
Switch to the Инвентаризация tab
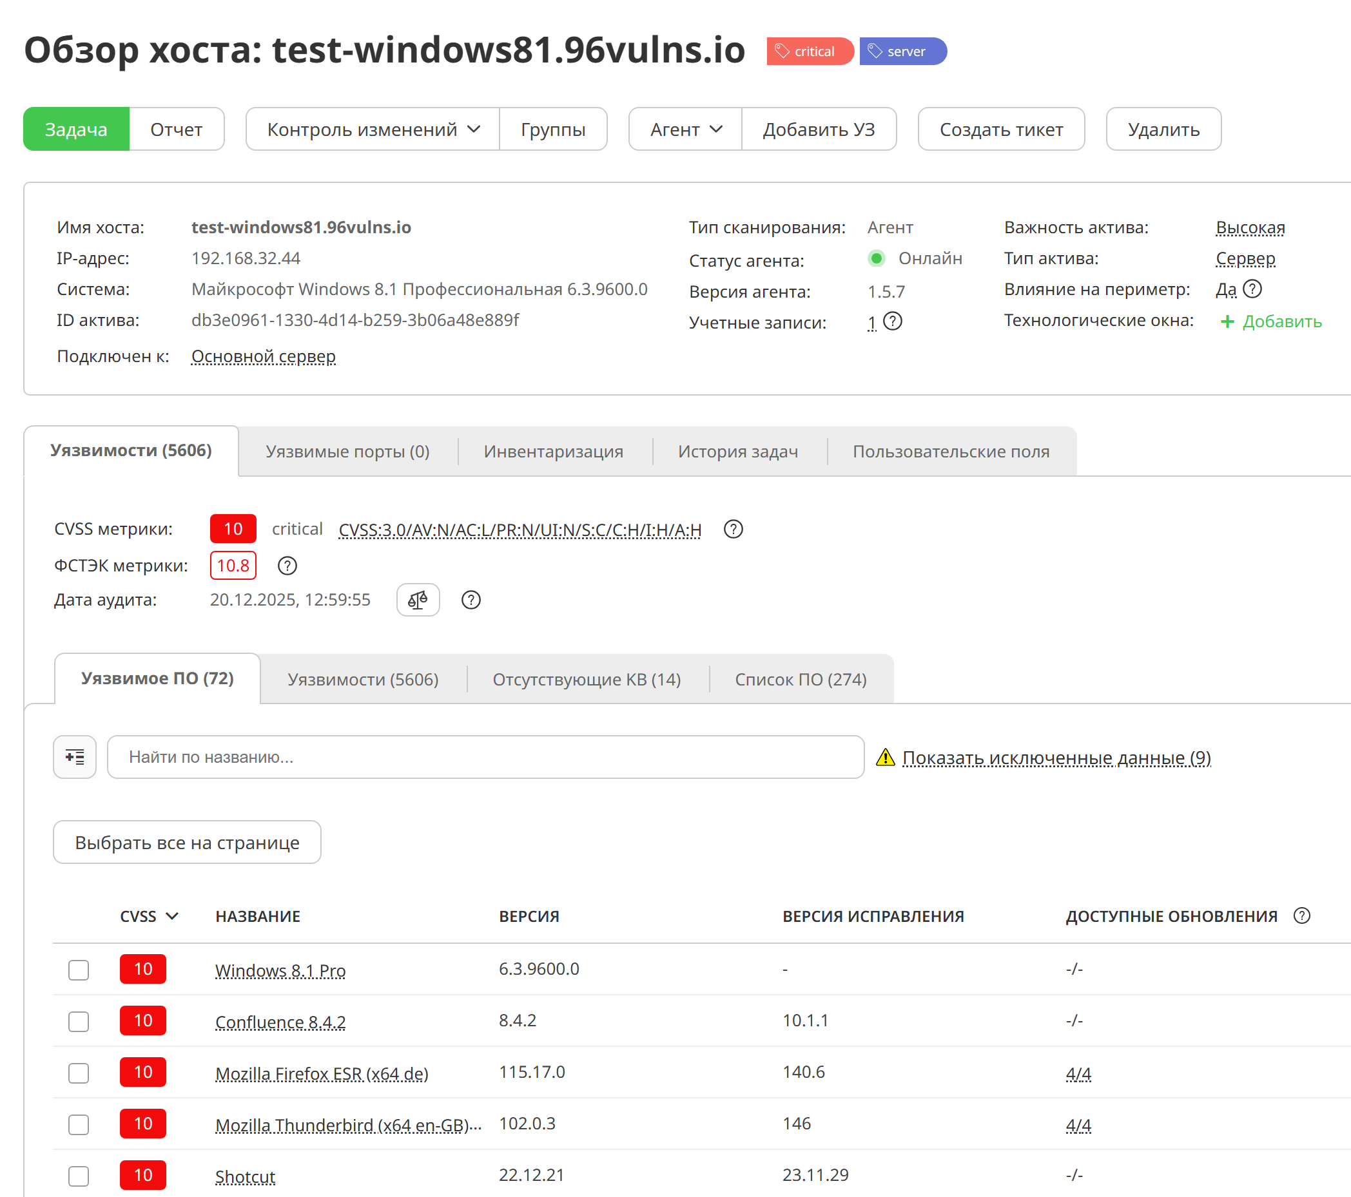[553, 452]
